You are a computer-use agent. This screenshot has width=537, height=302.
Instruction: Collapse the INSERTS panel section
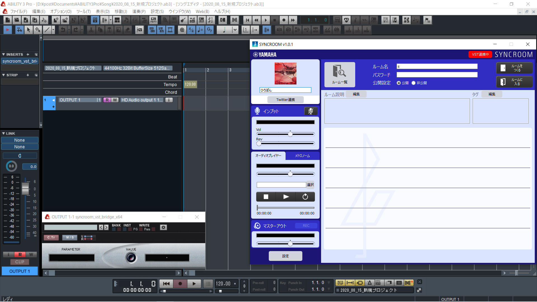click(3, 55)
